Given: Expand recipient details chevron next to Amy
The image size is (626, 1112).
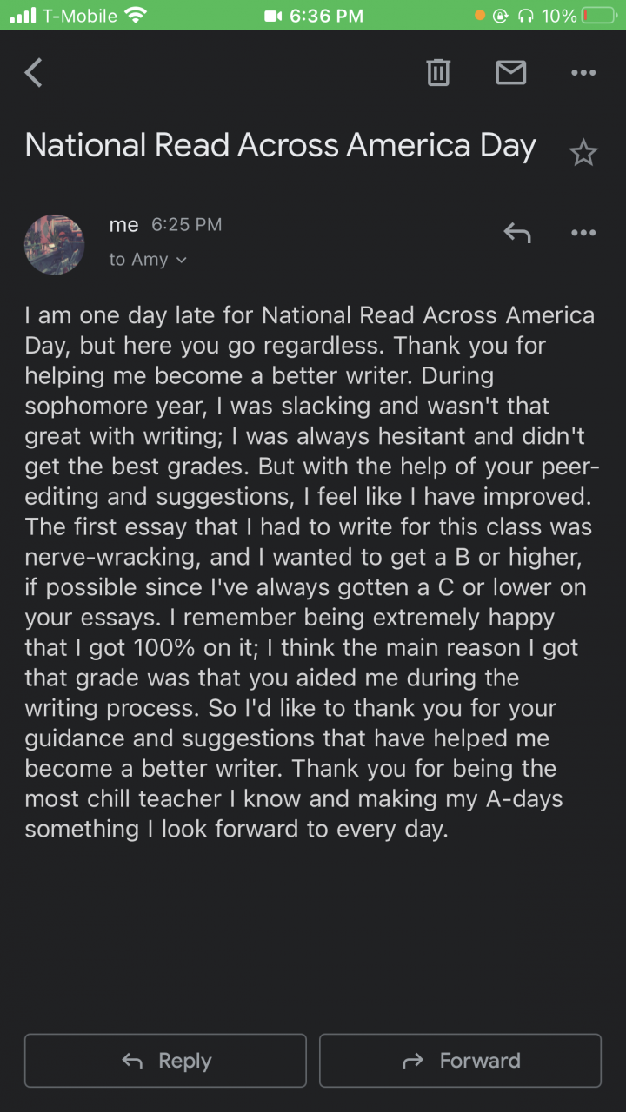Looking at the screenshot, I should [x=181, y=260].
